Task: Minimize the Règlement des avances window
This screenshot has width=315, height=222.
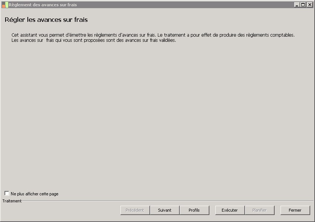Action: tap(297, 5)
